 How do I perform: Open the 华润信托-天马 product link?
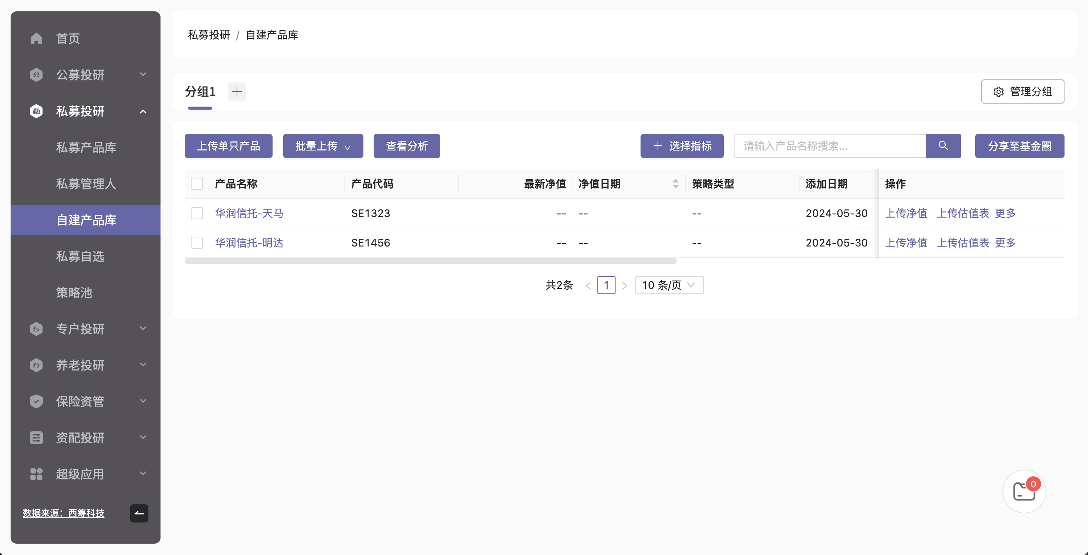249,213
